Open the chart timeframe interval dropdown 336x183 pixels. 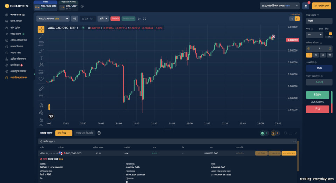(103, 19)
